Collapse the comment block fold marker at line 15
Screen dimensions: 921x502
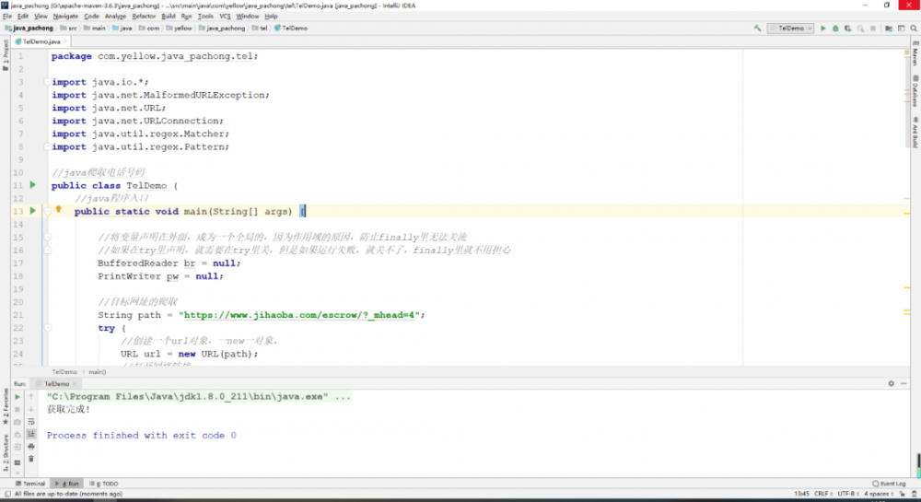coord(47,238)
